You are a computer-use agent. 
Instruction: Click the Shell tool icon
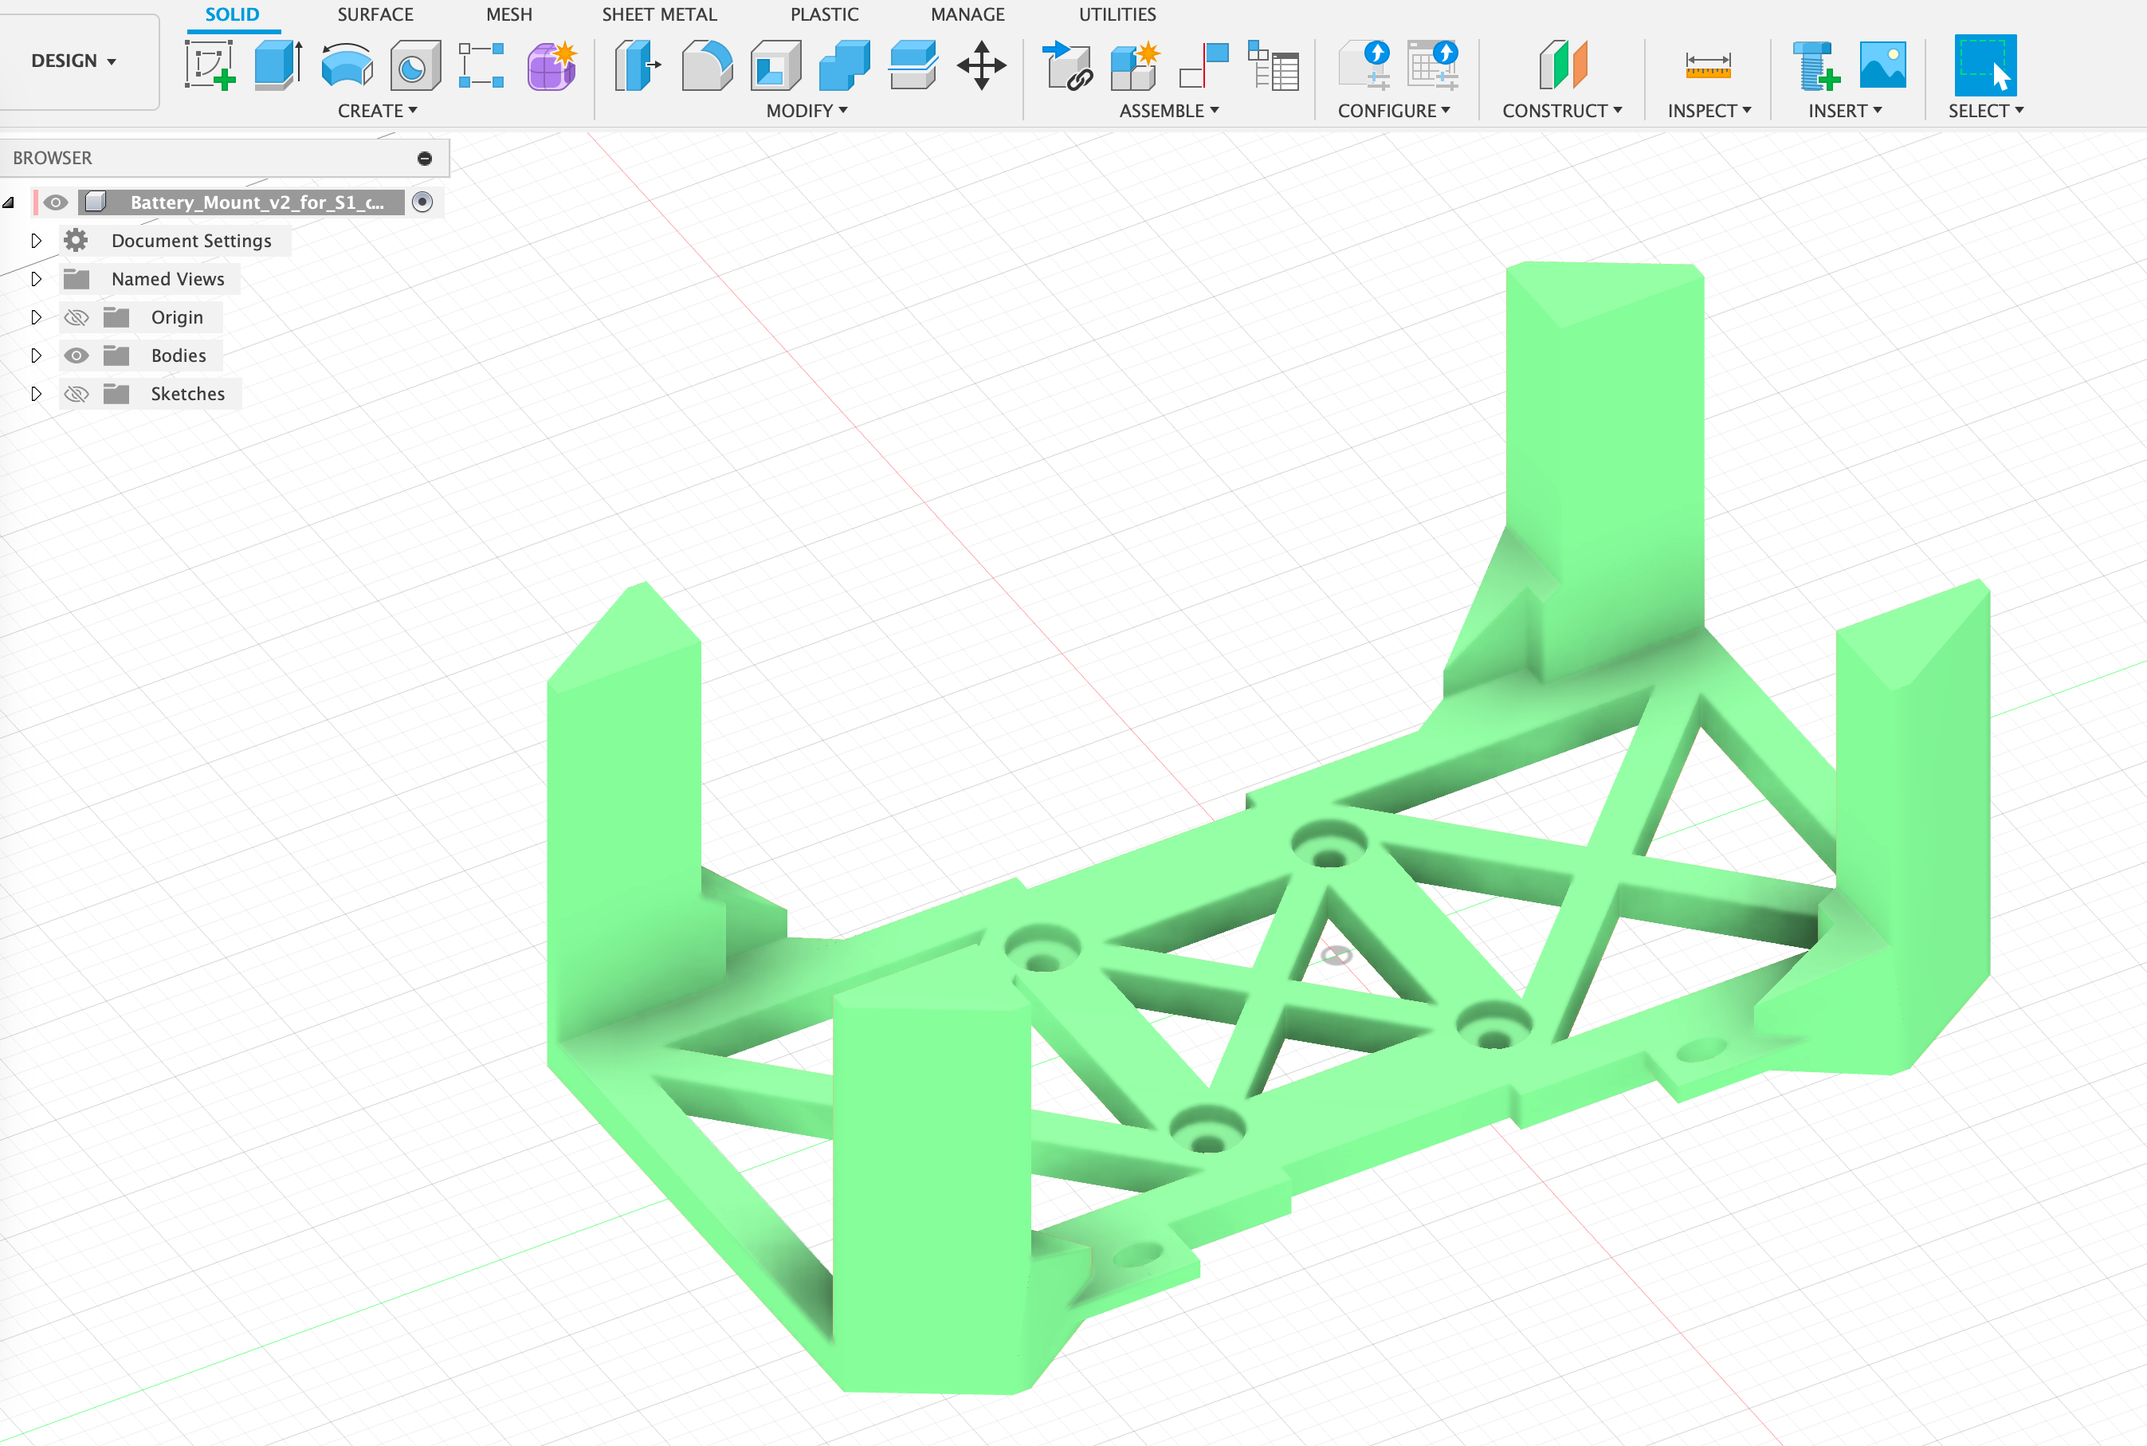pyautogui.click(x=775, y=65)
